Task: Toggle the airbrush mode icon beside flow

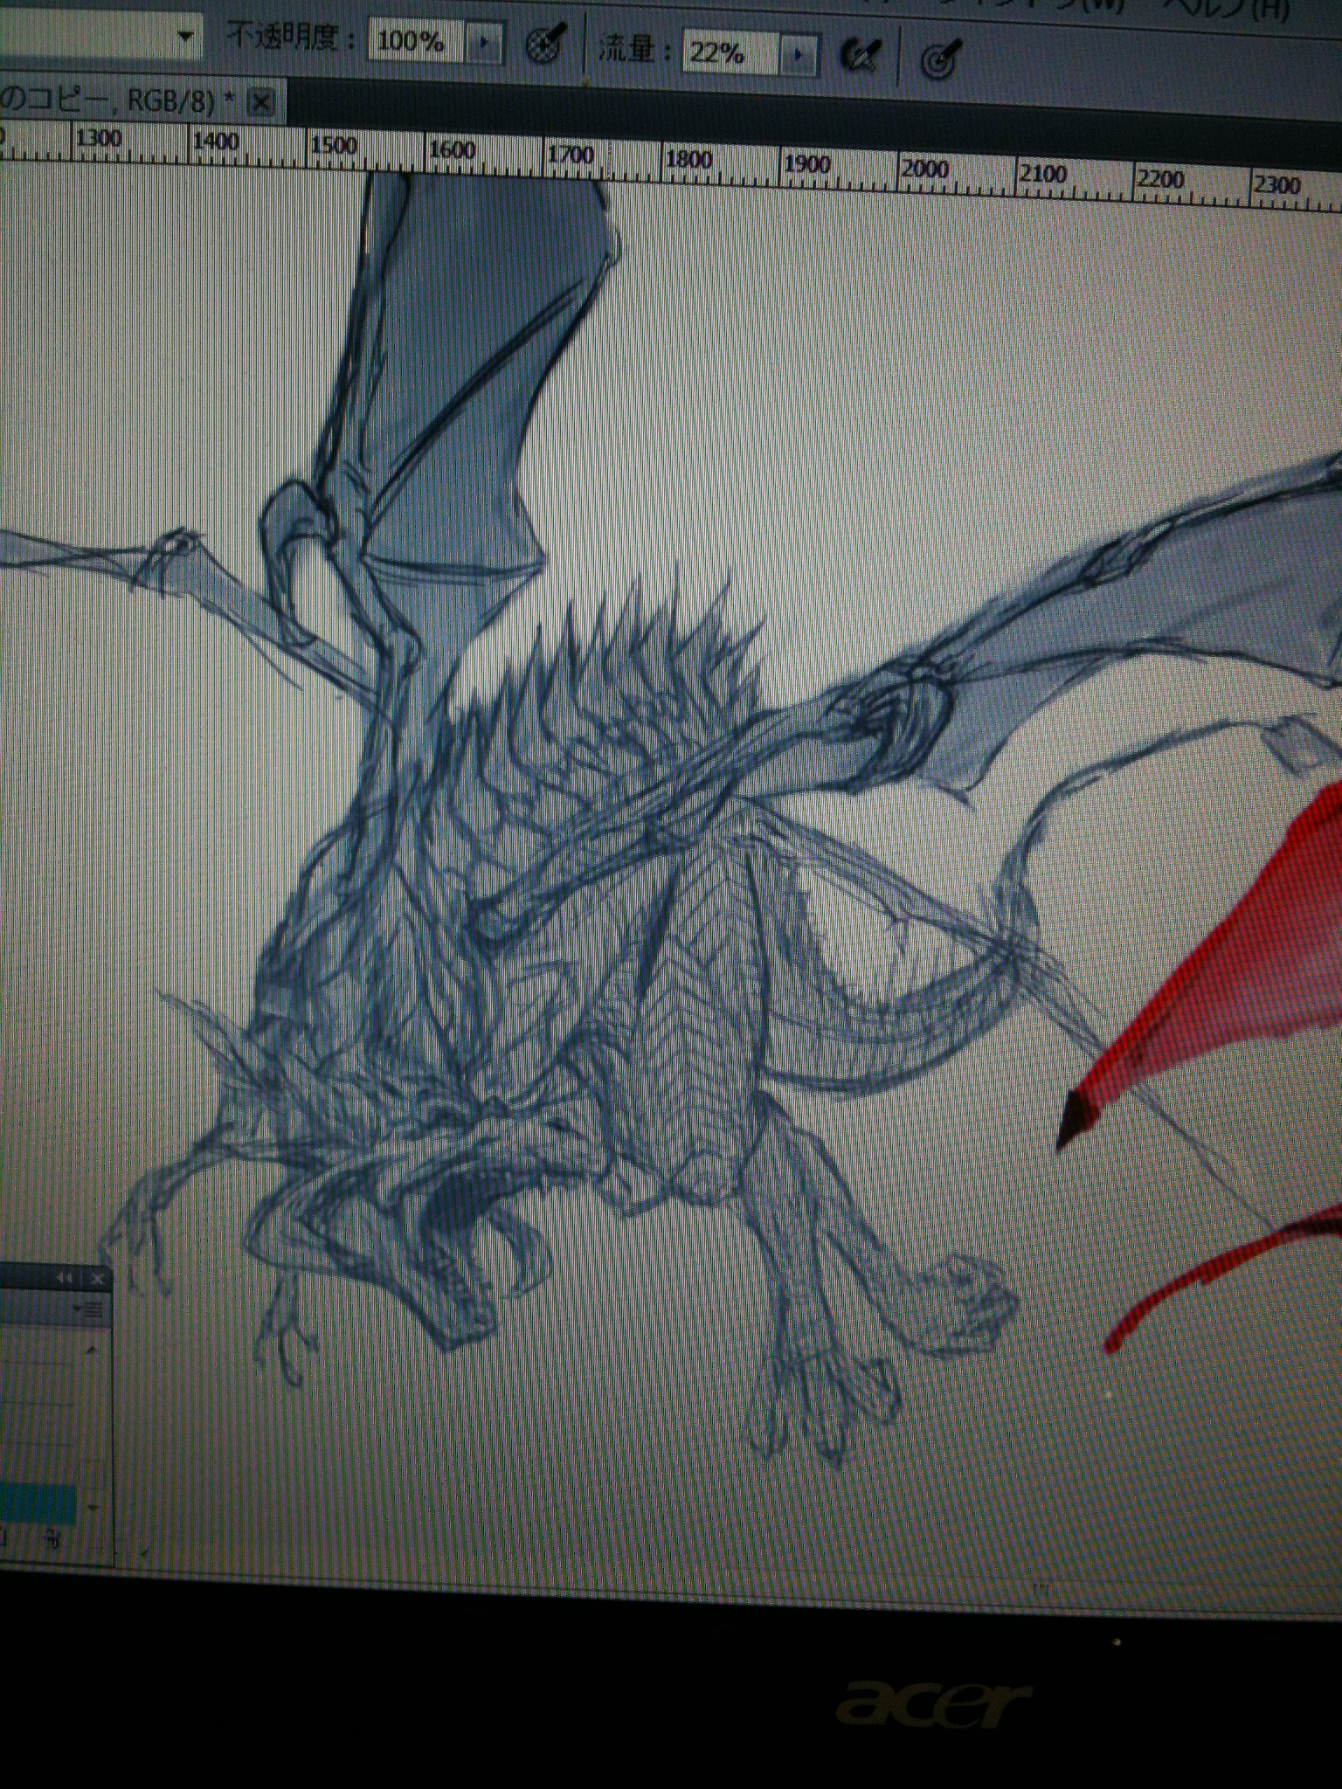Action: [861, 57]
